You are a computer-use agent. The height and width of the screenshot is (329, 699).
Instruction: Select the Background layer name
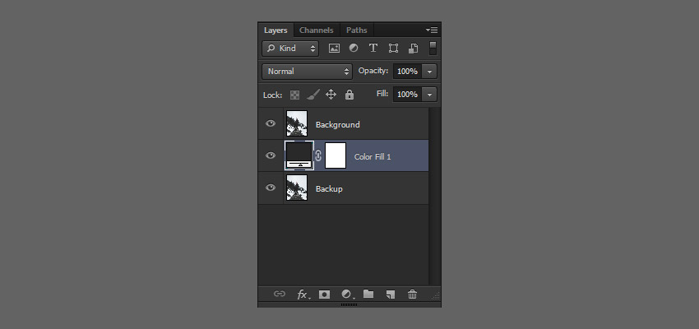coord(337,124)
